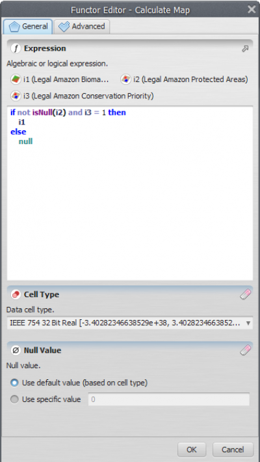Image resolution: width=260 pixels, height=462 pixels.
Task: Confirm with the OK button
Action: pyautogui.click(x=192, y=450)
